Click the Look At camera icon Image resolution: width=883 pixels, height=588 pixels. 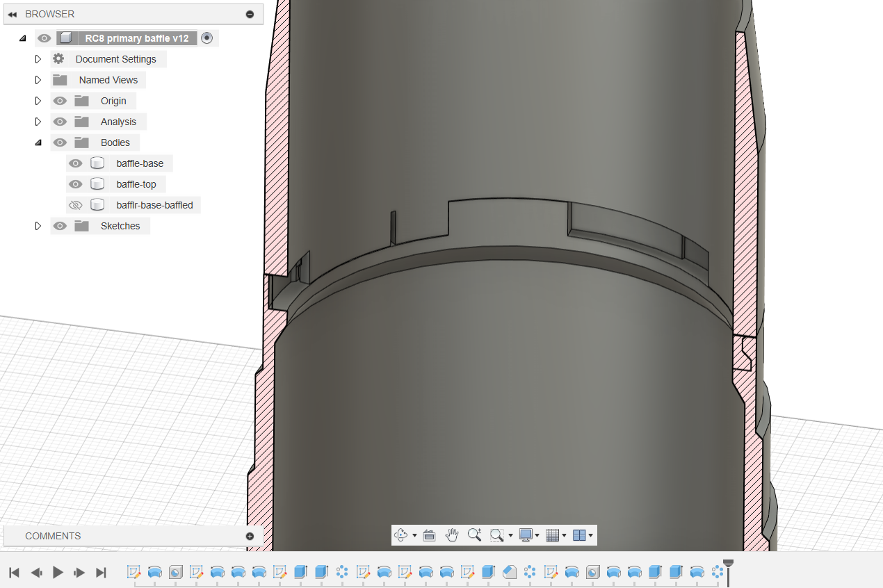point(429,535)
